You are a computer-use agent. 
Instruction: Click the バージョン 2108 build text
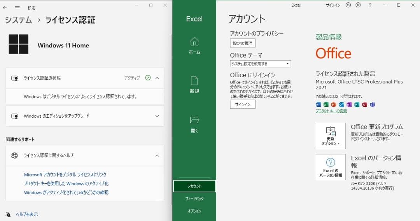pos(372,186)
